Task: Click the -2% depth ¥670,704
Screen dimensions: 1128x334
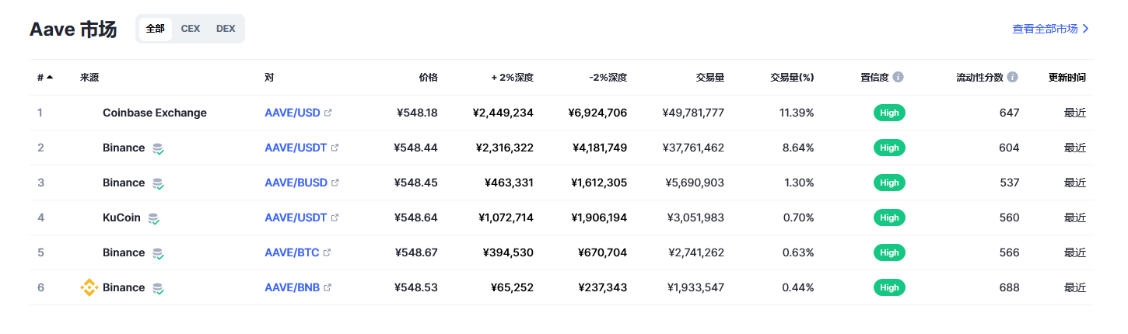Action: [602, 252]
